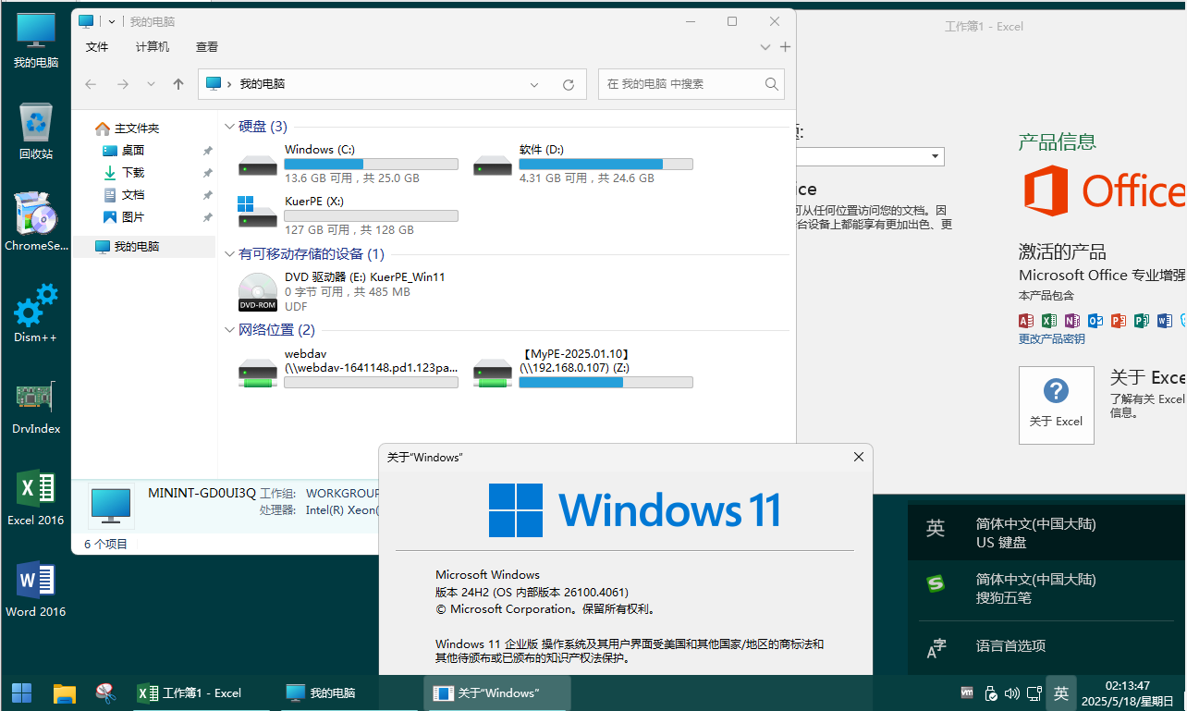Open the 计算机 tab
Viewport: 1187px width, 711px height.
[x=153, y=46]
